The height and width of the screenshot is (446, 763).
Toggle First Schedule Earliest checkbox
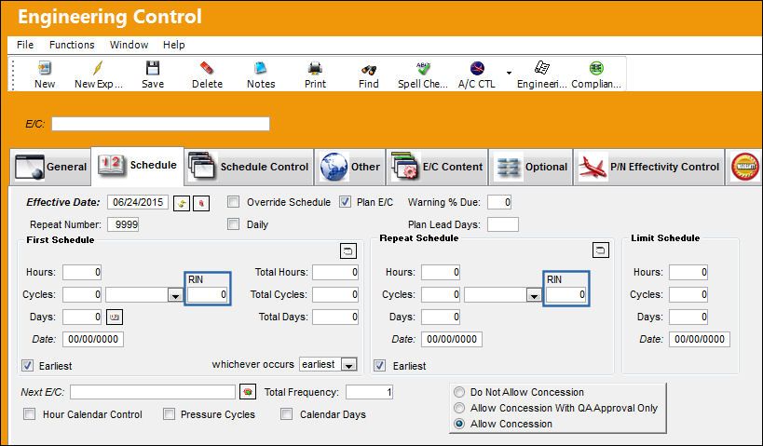coord(28,365)
